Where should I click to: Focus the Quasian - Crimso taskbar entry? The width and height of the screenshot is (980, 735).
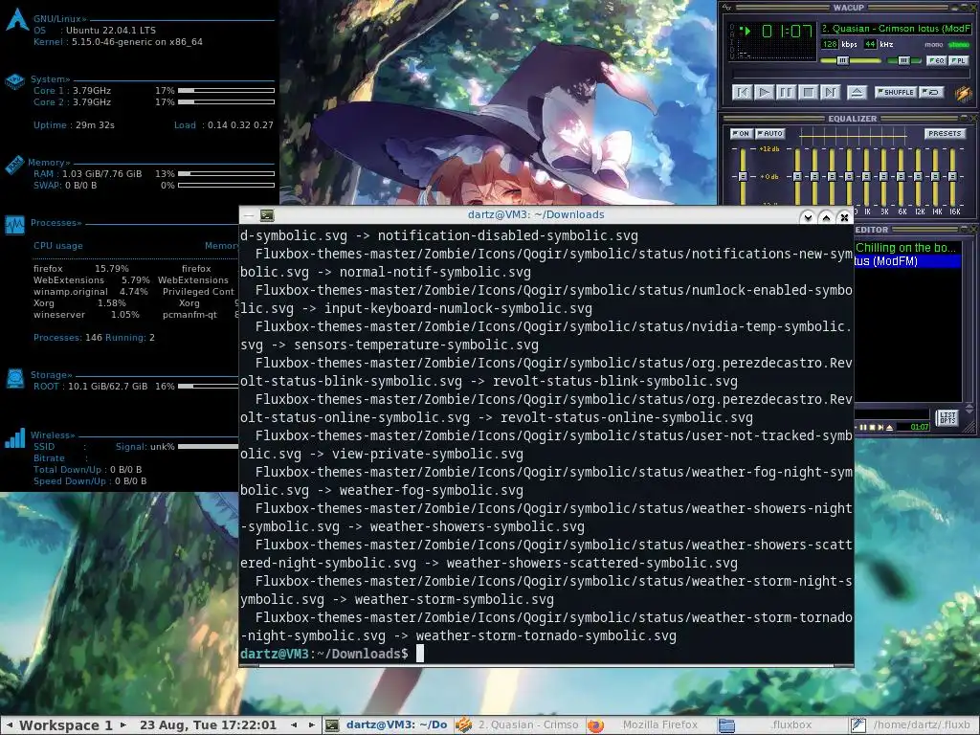[x=518, y=725]
